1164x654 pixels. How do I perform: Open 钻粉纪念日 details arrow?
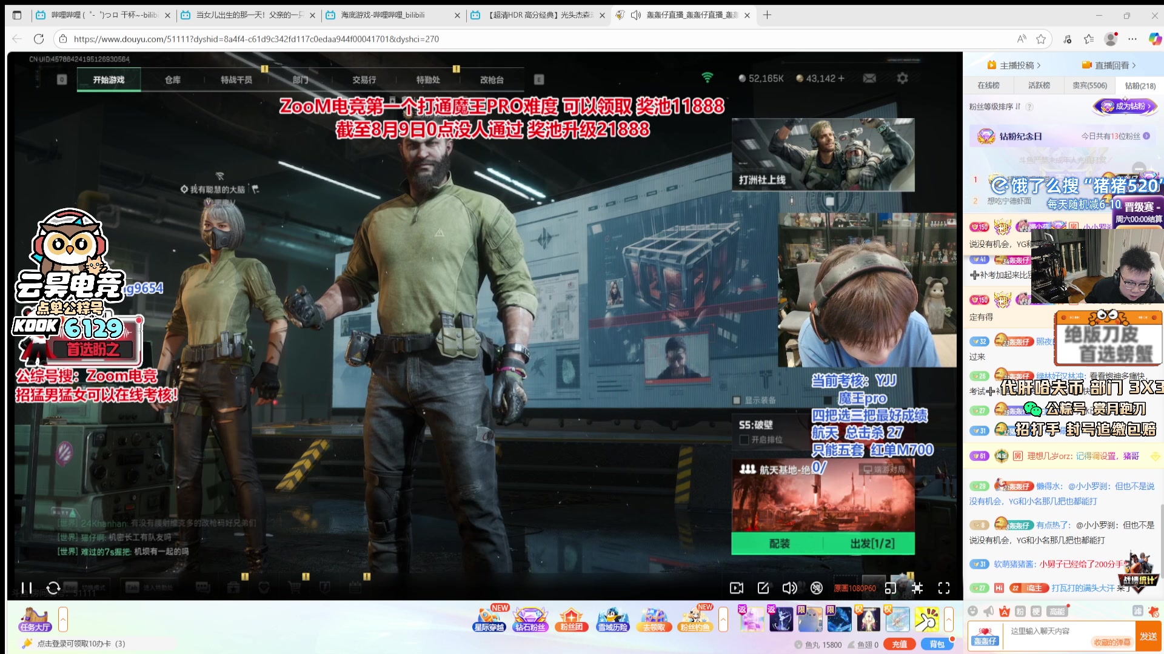pyautogui.click(x=1146, y=136)
